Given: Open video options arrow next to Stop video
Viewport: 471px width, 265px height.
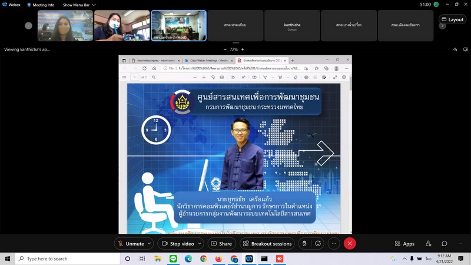Looking at the screenshot, I should click(x=200, y=244).
